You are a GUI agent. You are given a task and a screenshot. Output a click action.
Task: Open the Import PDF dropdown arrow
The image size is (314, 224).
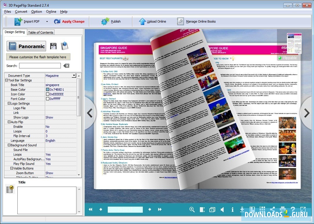[x=47, y=21]
